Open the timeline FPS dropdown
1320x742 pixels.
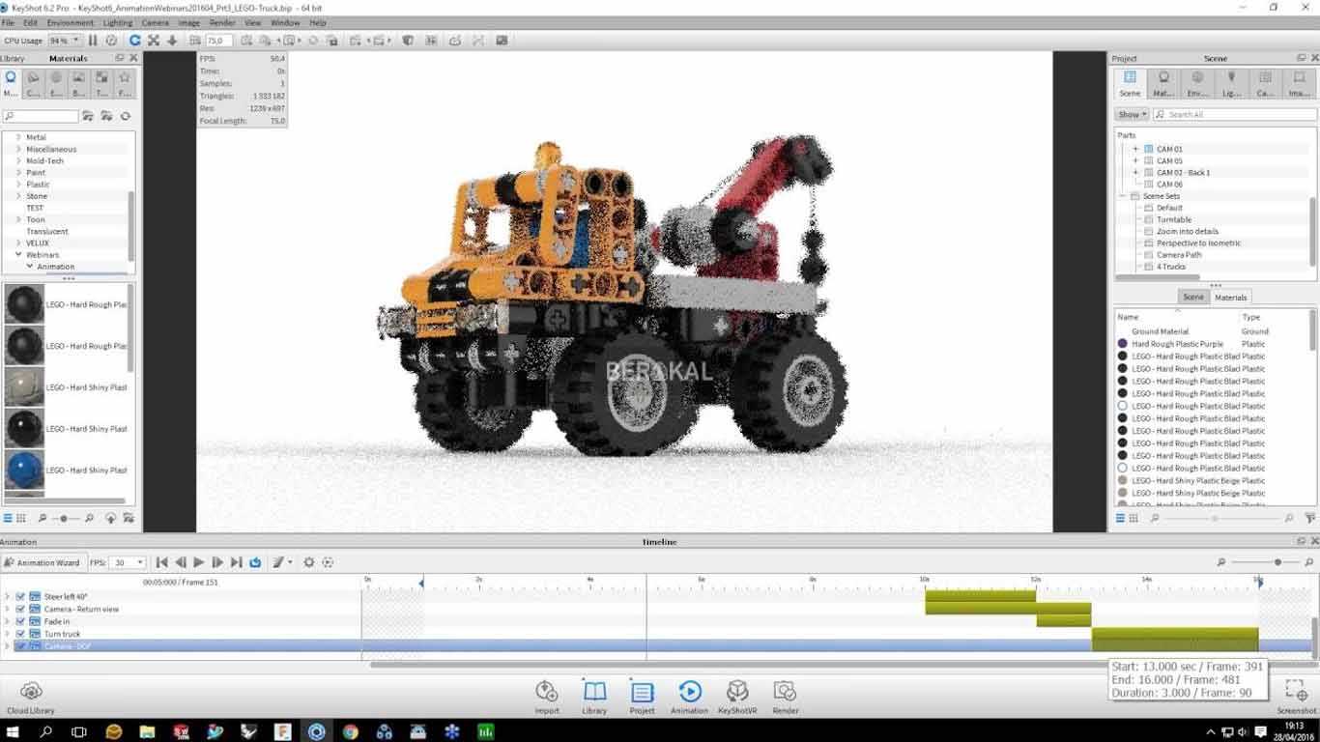[128, 562]
